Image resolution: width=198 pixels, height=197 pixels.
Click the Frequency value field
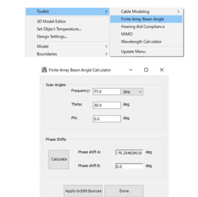107,92
